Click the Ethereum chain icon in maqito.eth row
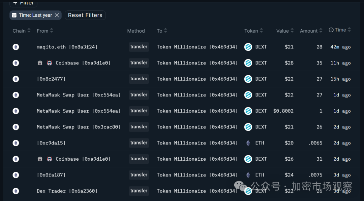364x201 pixels. (16, 47)
